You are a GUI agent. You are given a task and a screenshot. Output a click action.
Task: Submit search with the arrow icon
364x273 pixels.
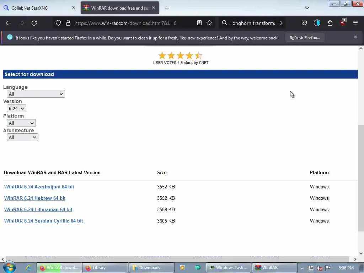[280, 23]
